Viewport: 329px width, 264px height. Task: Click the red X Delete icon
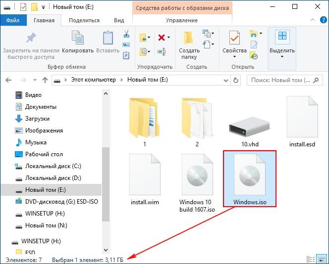coord(162,38)
